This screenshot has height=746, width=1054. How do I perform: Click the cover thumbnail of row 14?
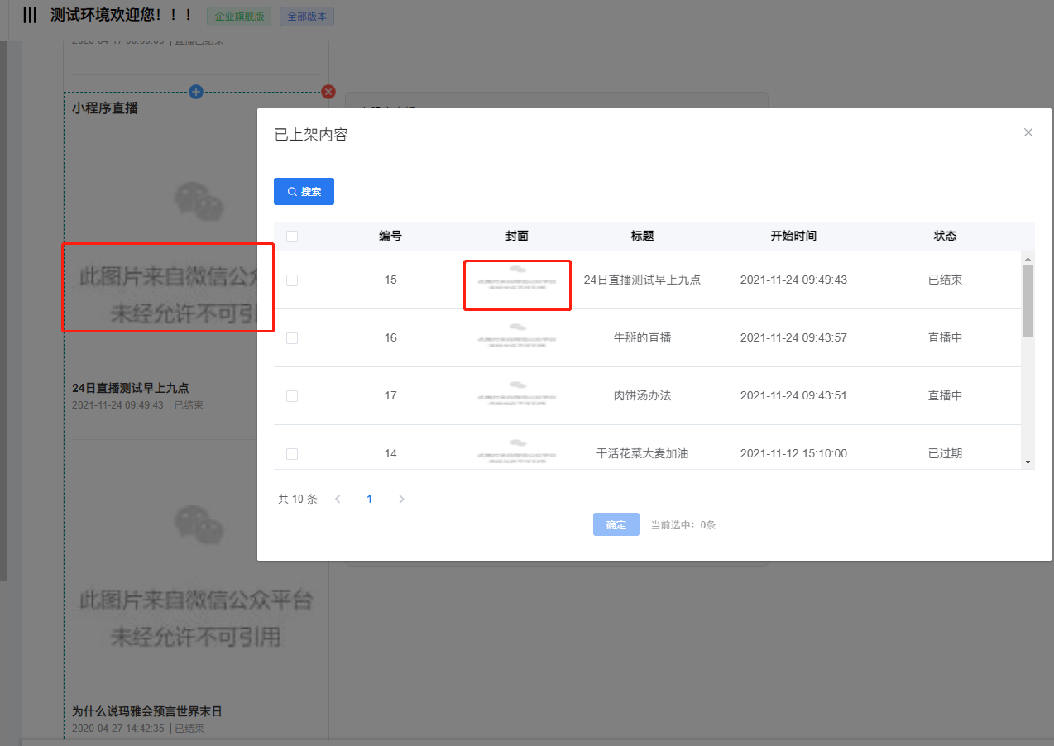(x=517, y=452)
